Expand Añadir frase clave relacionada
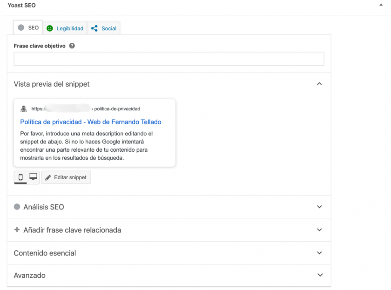The width and height of the screenshot is (391, 290). click(x=319, y=230)
